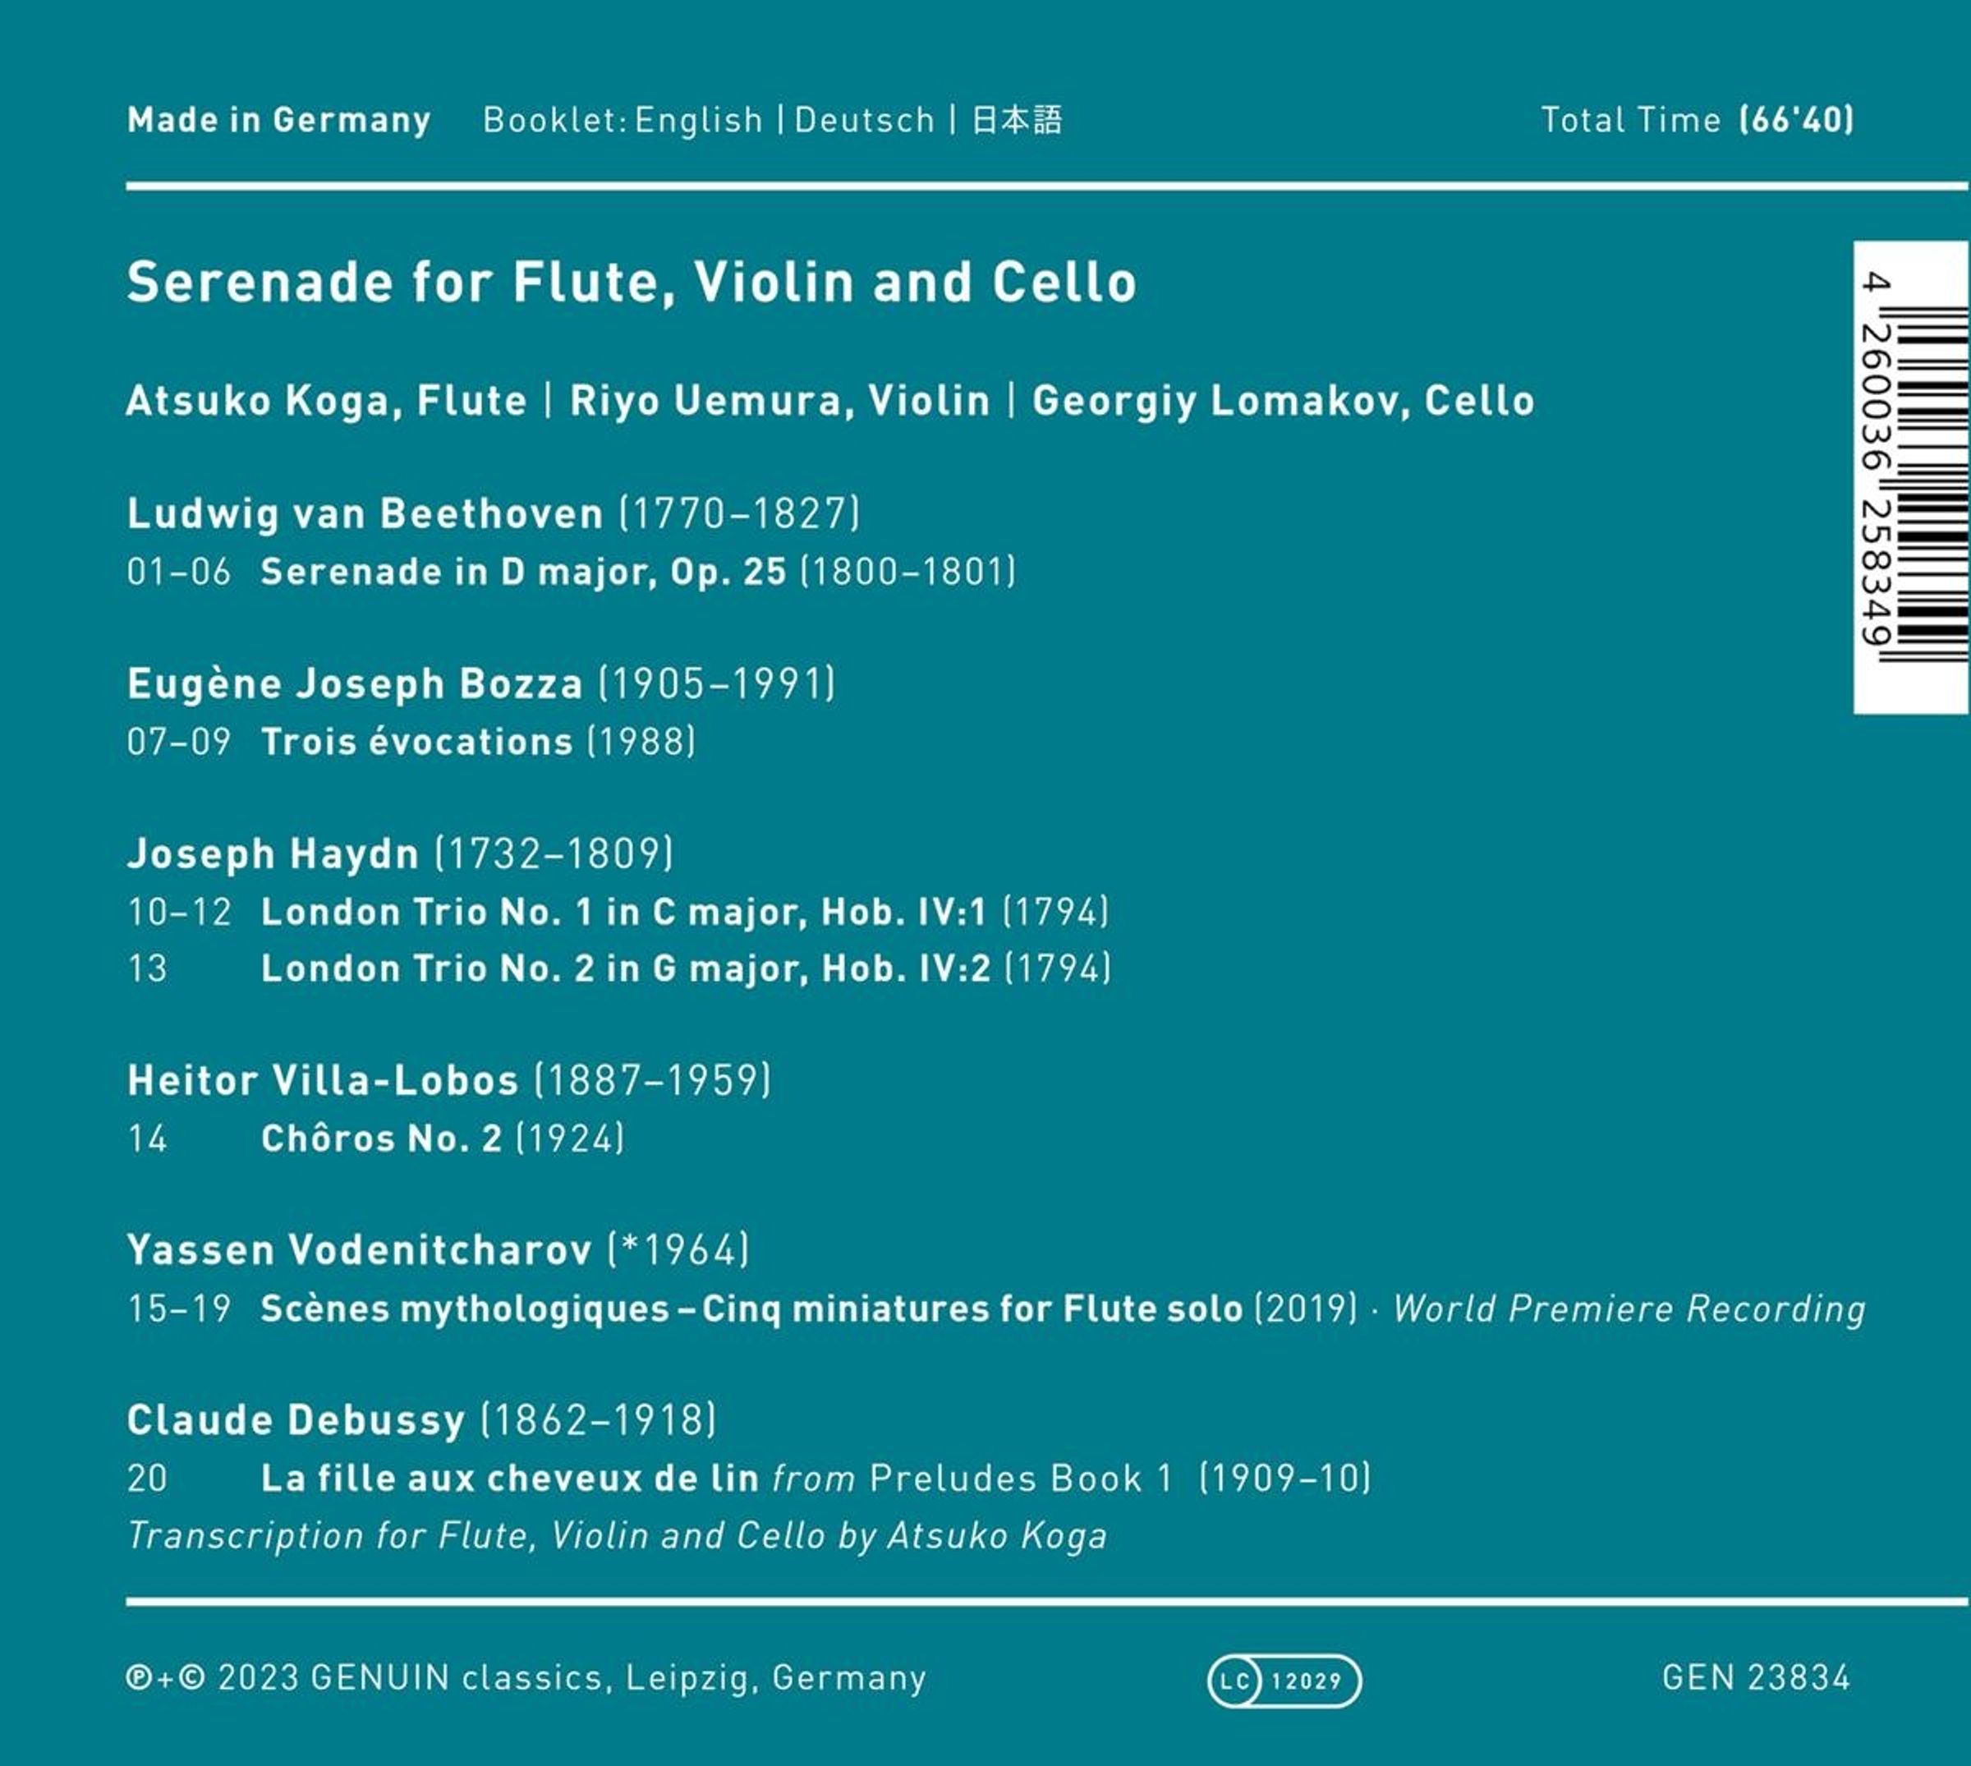Click London Trio No. 1 in C major
This screenshot has width=1971, height=1766.
click(x=623, y=912)
